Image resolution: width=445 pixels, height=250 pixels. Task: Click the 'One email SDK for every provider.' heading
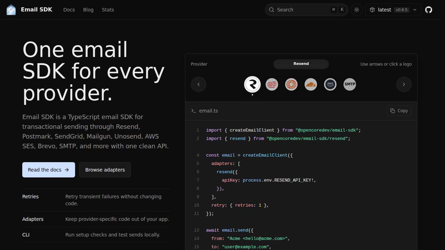94,71
